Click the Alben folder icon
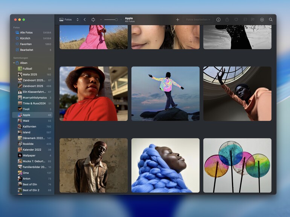Screen dimensions: 290x217 coord(17,63)
